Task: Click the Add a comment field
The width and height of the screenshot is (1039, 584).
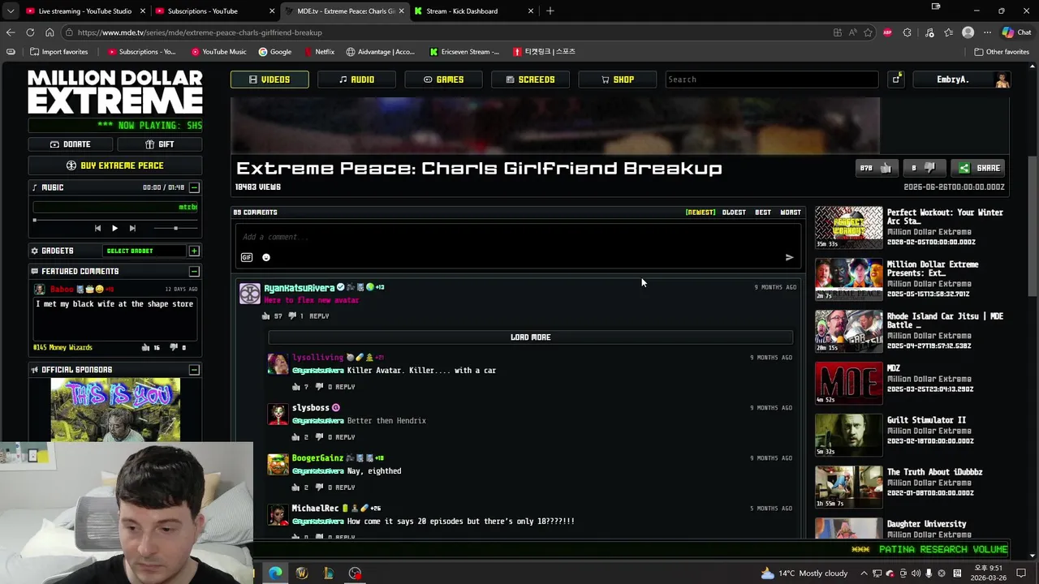Action: coord(517,237)
